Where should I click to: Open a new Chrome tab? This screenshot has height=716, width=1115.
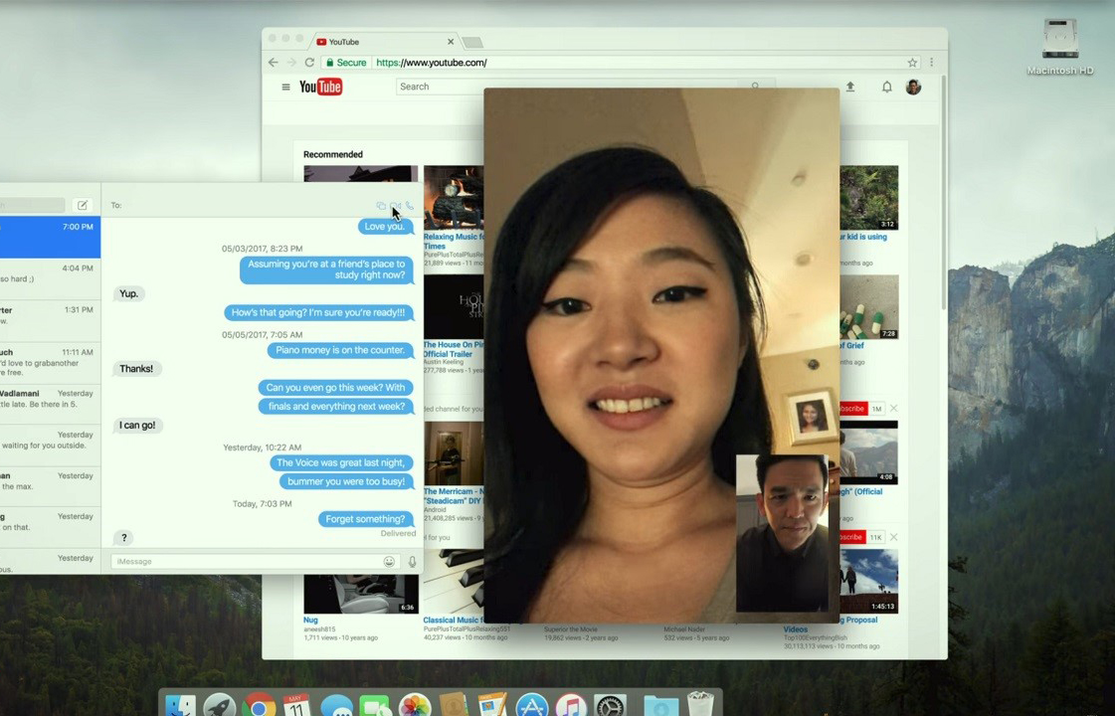[x=472, y=44]
